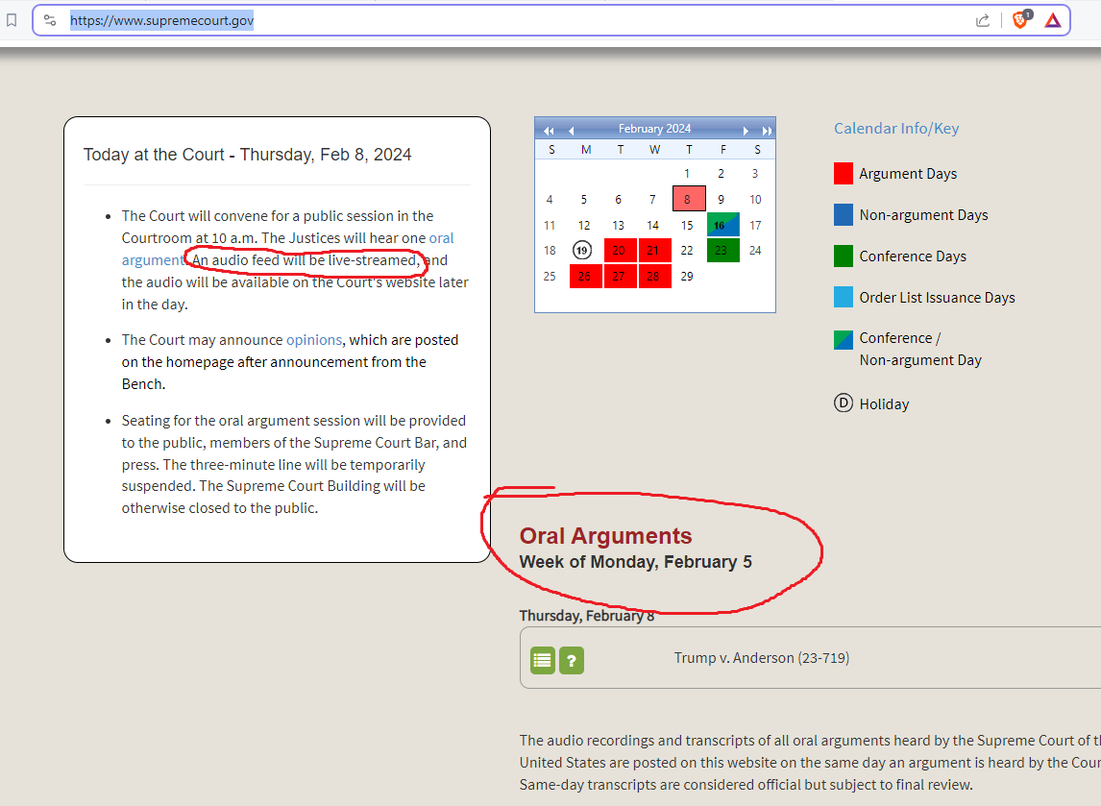Click 'Conference Days' legend label
Image resolution: width=1101 pixels, height=806 pixels.
pos(913,256)
